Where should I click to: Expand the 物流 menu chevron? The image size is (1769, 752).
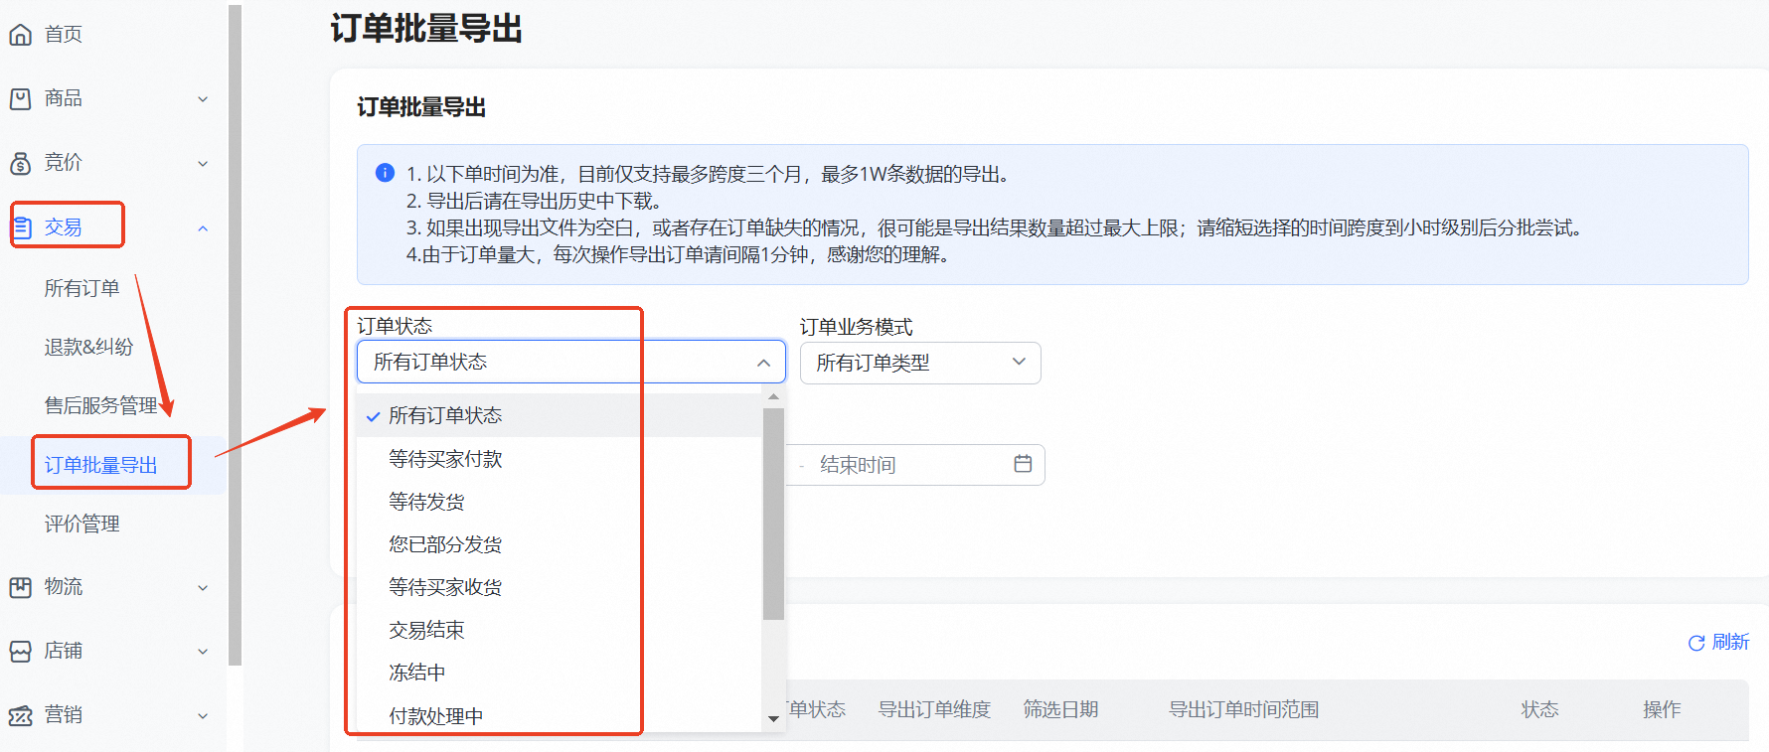click(x=203, y=588)
